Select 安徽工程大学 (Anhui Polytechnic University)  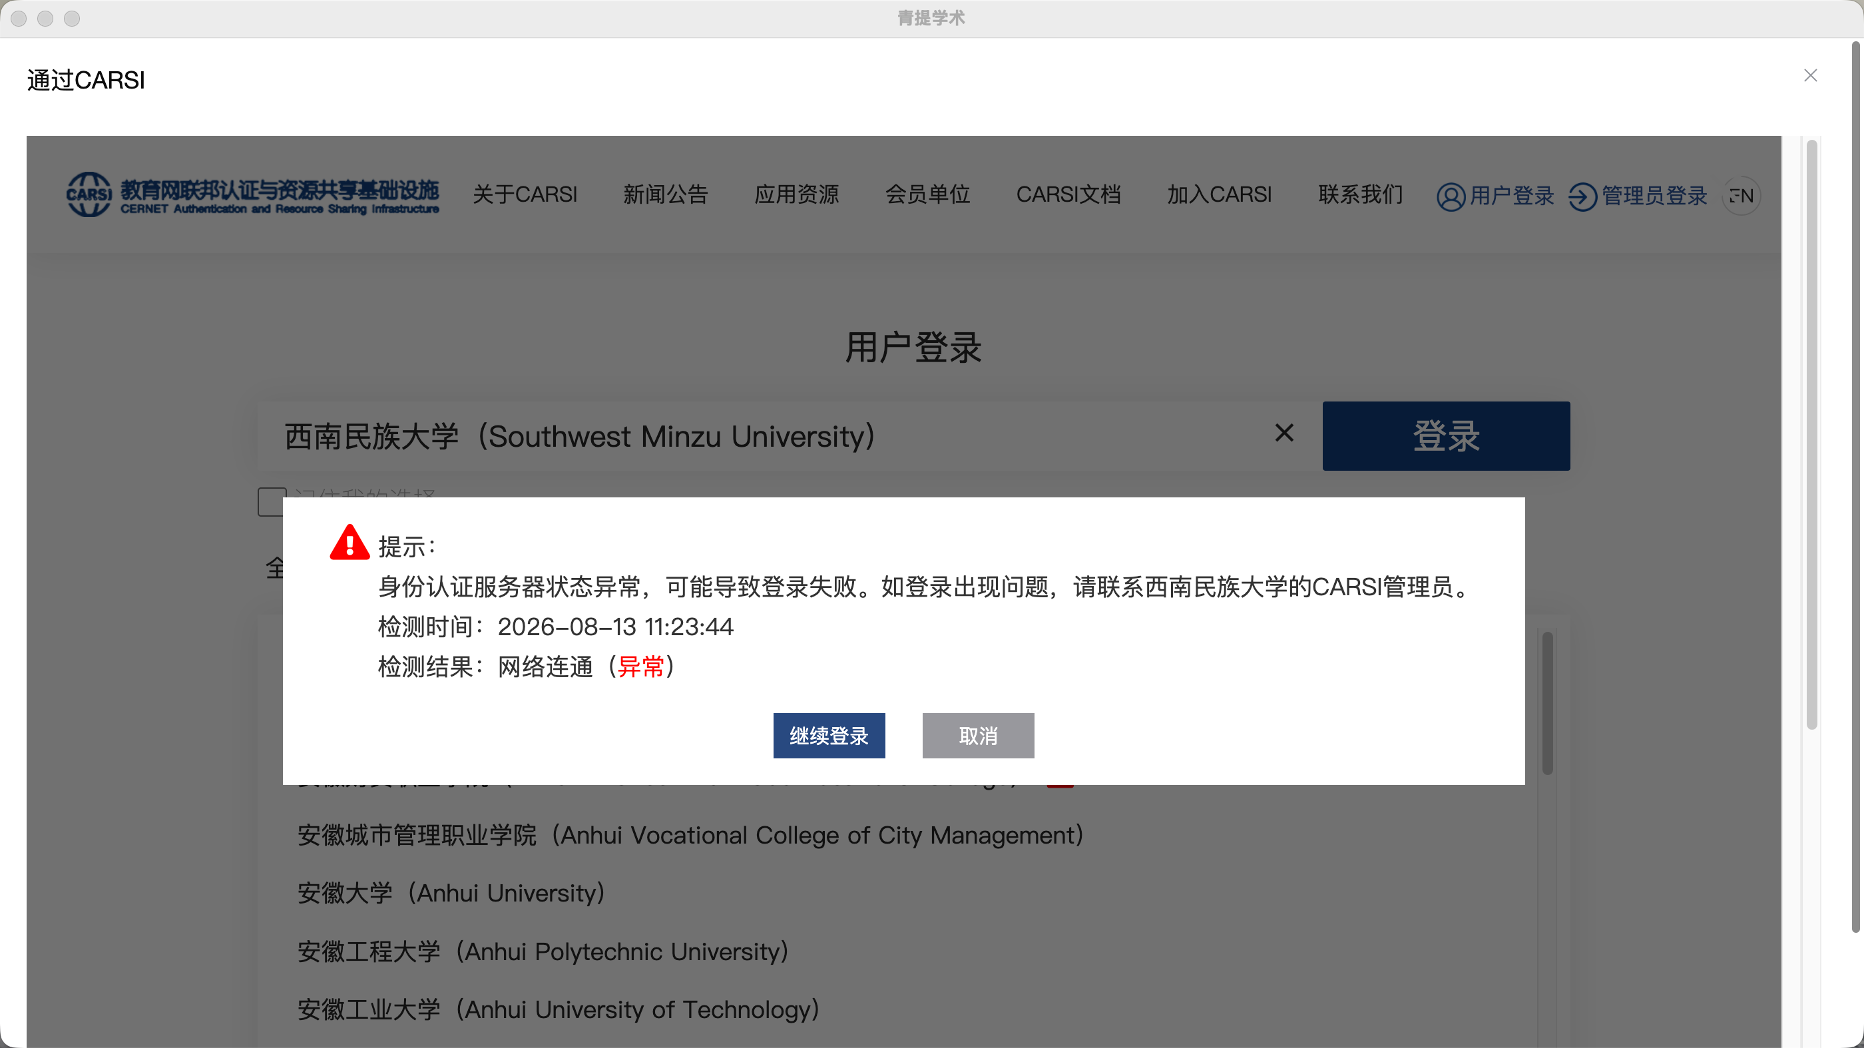543,951
